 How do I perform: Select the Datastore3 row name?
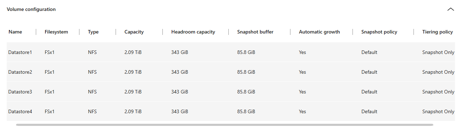point(20,92)
